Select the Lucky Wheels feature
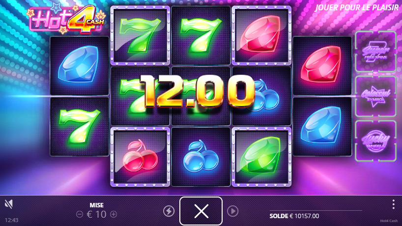Viewport: 402px width, 226px height. coord(375,141)
